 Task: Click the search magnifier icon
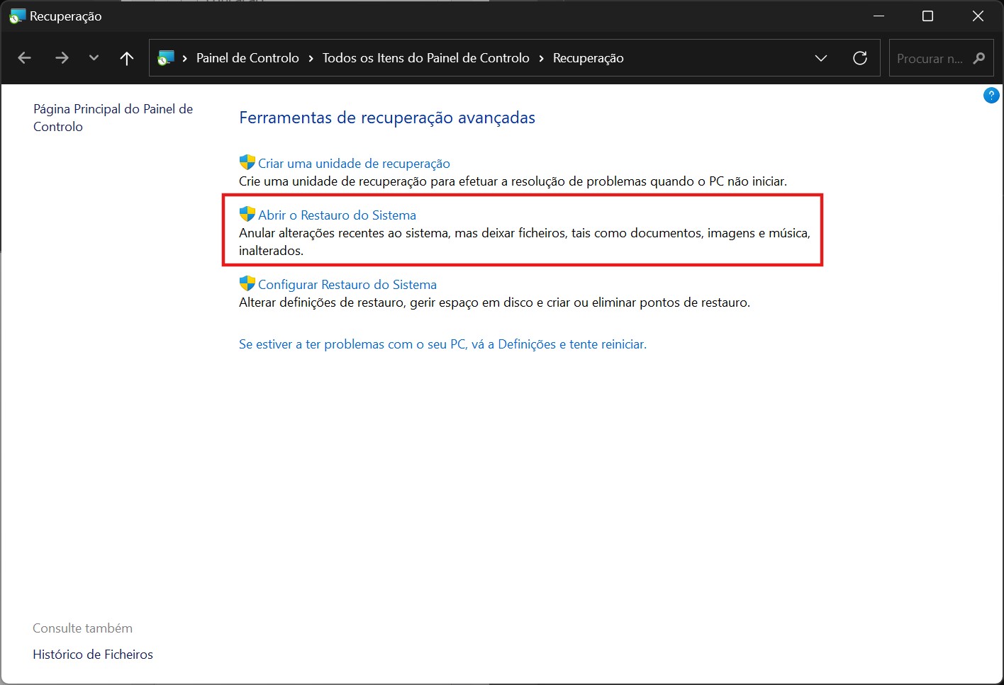coord(979,58)
